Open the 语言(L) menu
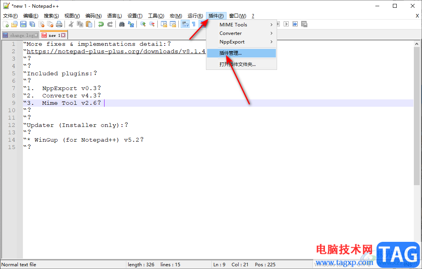This screenshot has width=422, height=269. click(114, 16)
